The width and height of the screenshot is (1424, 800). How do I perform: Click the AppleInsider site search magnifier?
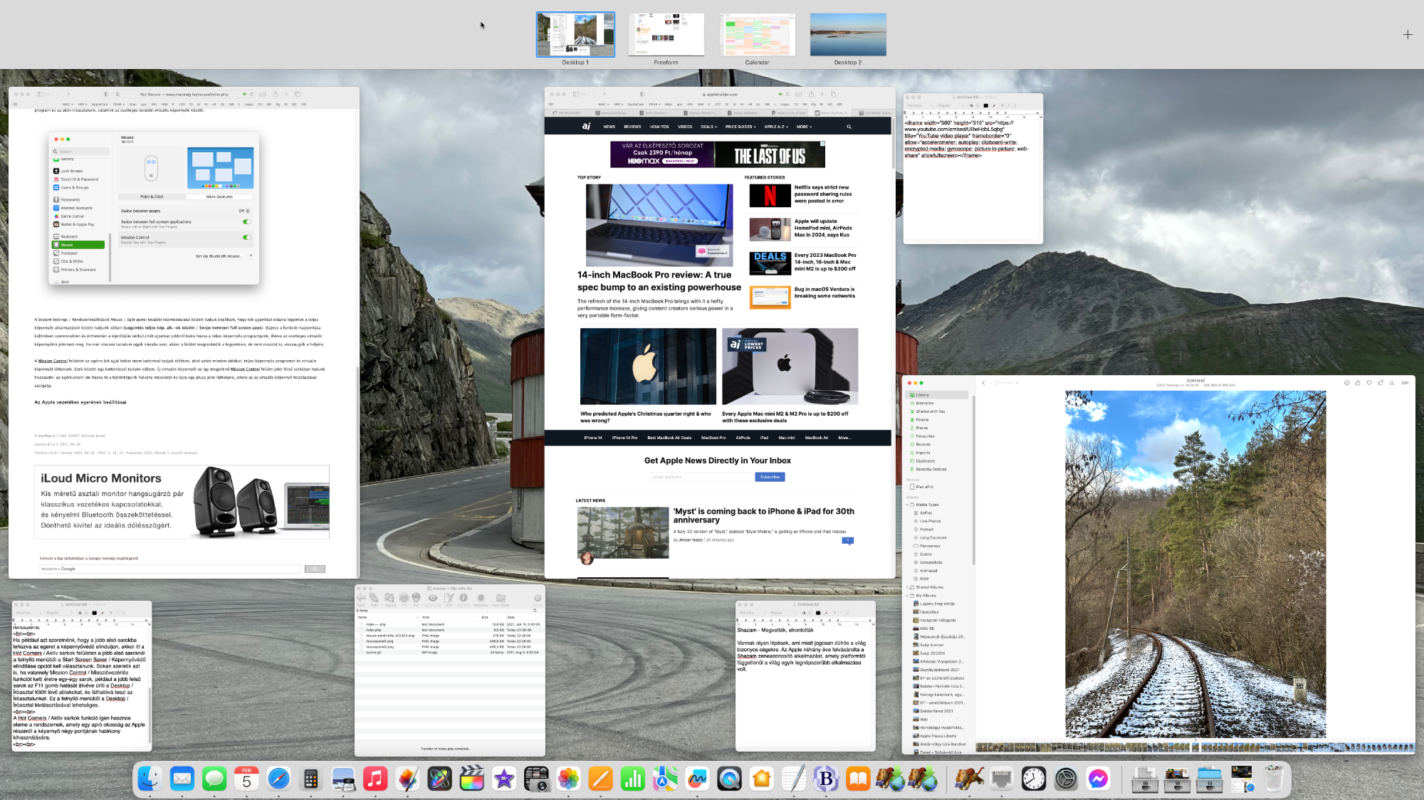coord(849,127)
